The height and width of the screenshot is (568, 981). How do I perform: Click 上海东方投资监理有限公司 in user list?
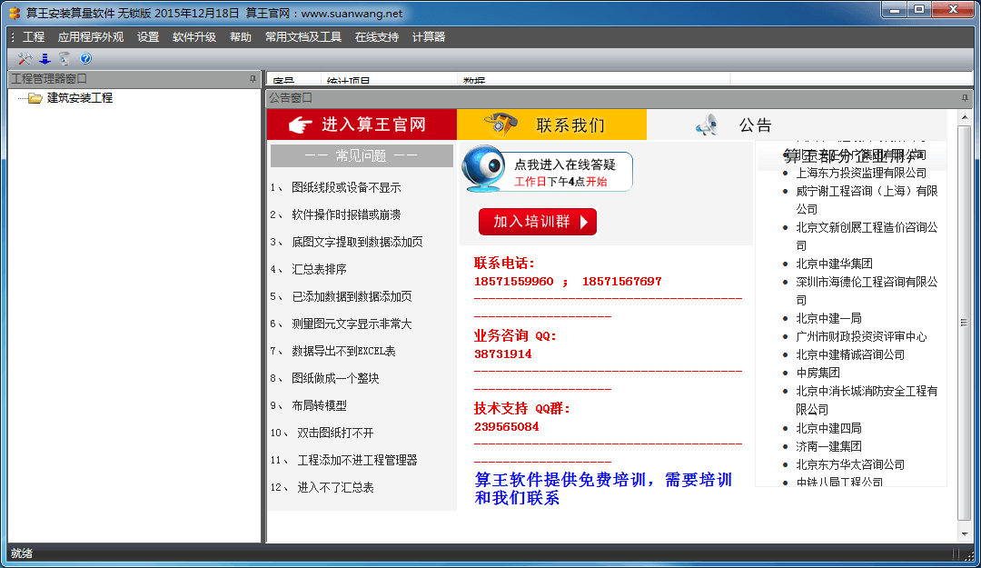tap(861, 173)
